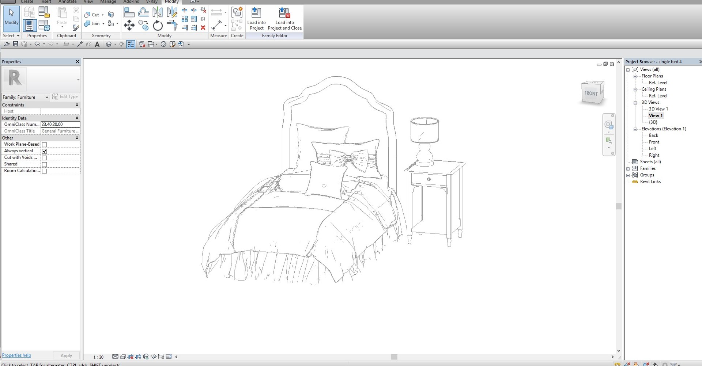Activate the Rotate tool
Viewport: 702px width, 366px height.
(158, 25)
